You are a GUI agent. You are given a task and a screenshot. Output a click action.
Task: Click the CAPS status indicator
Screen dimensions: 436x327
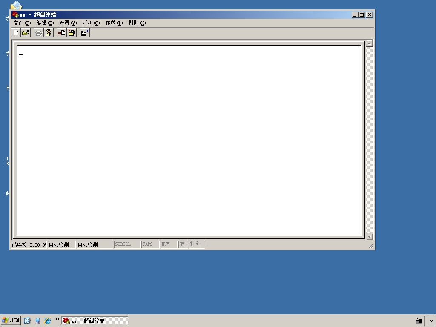(150, 244)
